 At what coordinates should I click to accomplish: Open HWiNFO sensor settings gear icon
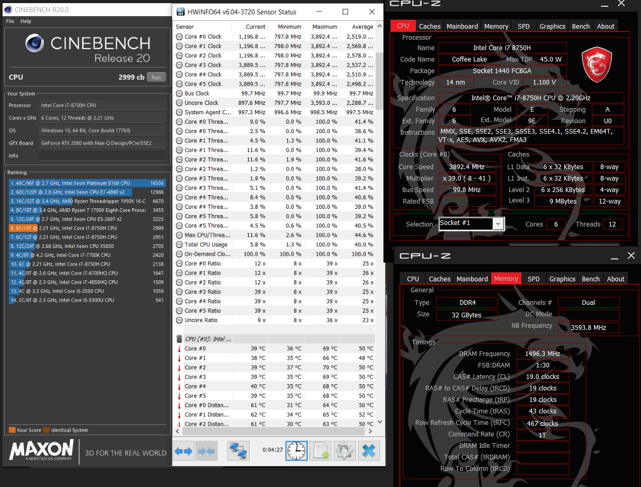pyautogui.click(x=344, y=450)
